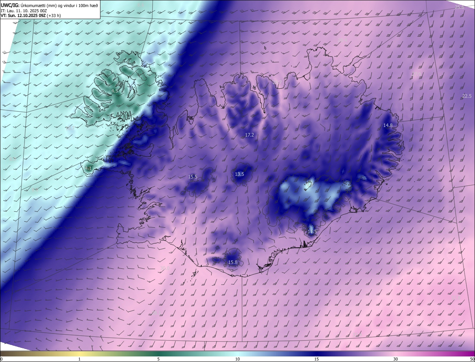The height and width of the screenshot is (362, 475).
Task: Click the 10 tick on the color scale
Action: coord(237,359)
